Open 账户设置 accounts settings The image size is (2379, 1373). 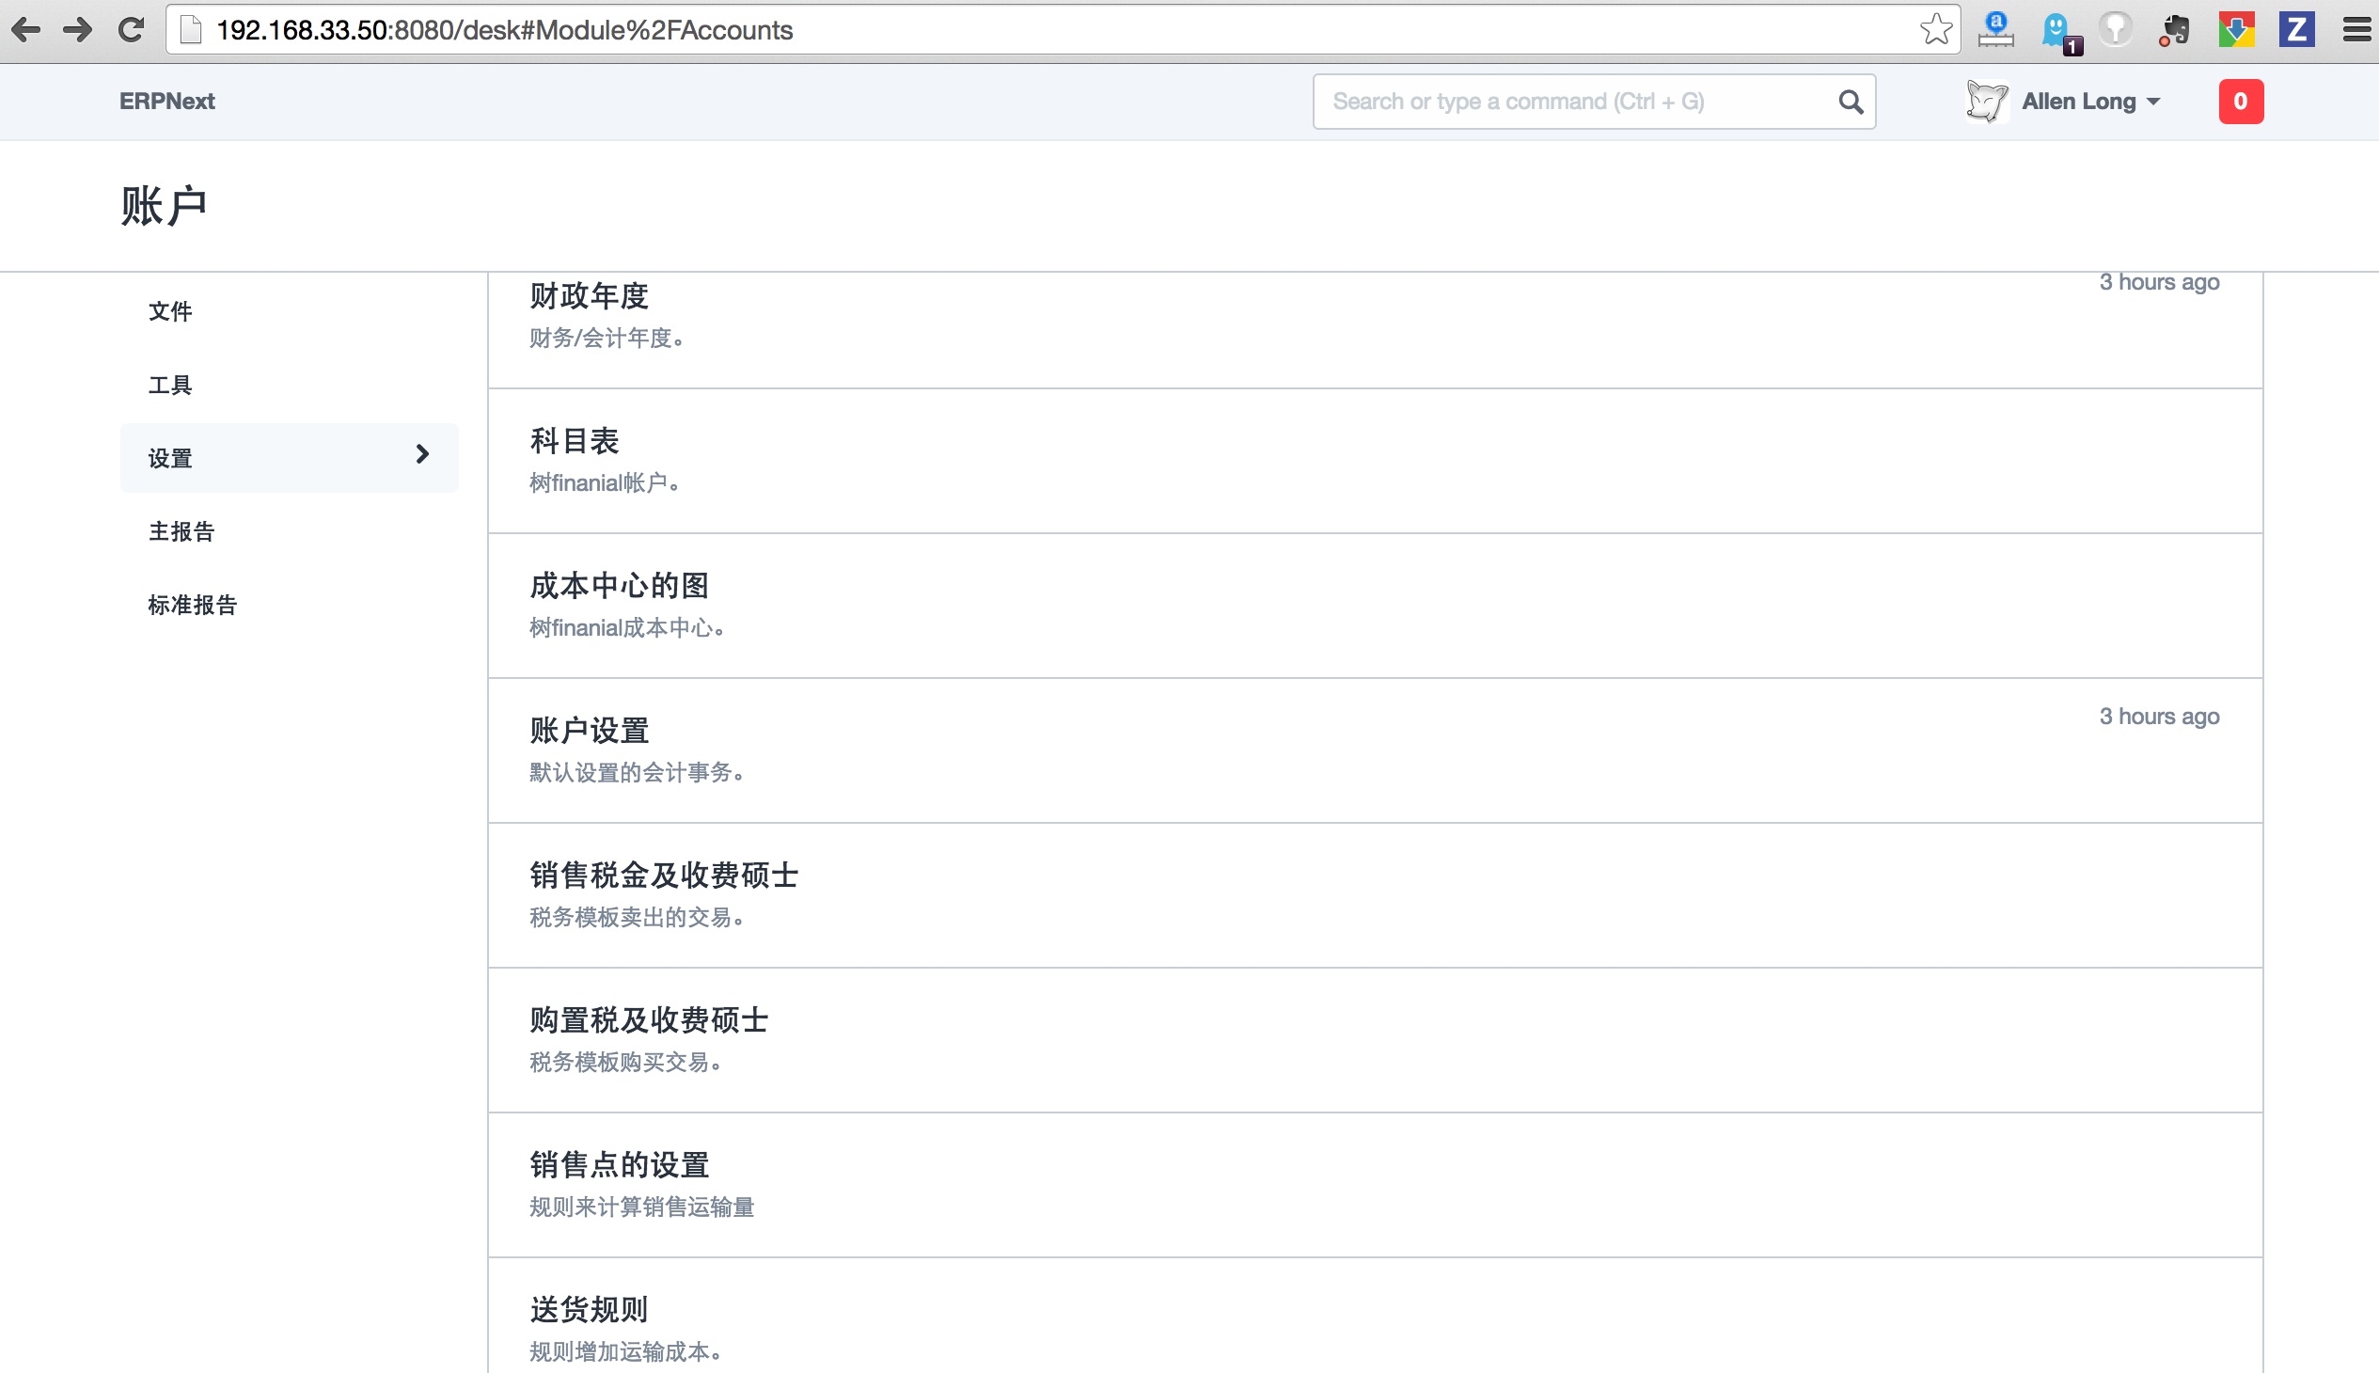click(x=590, y=731)
